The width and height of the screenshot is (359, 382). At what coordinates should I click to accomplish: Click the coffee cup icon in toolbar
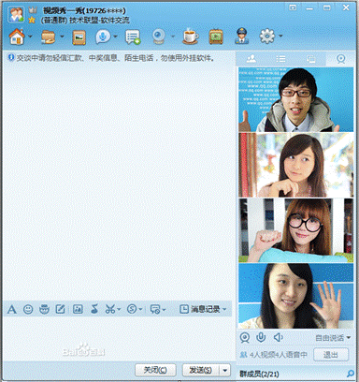[x=191, y=37]
